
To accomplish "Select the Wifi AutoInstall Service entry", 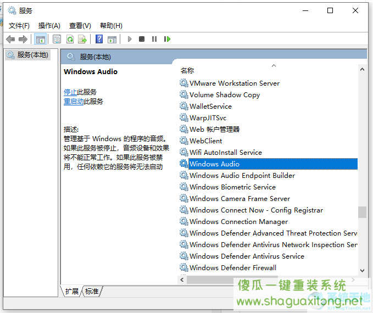I will (x=226, y=153).
